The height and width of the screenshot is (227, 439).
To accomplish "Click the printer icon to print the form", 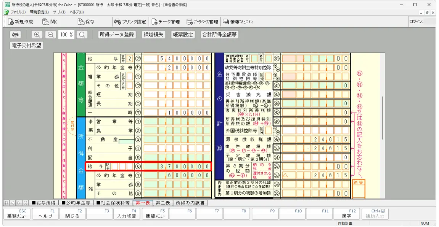I will point(16,35).
